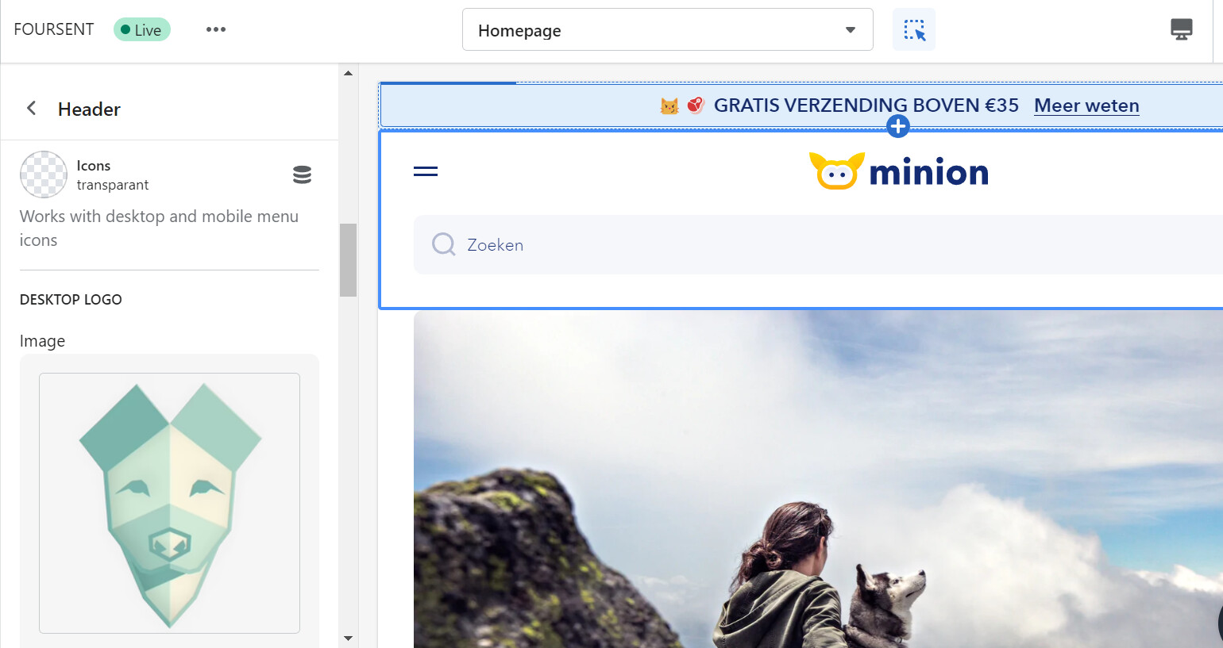Viewport: 1223px width, 648px height.
Task: Click the search magnifier icon in preview
Action: (443, 244)
